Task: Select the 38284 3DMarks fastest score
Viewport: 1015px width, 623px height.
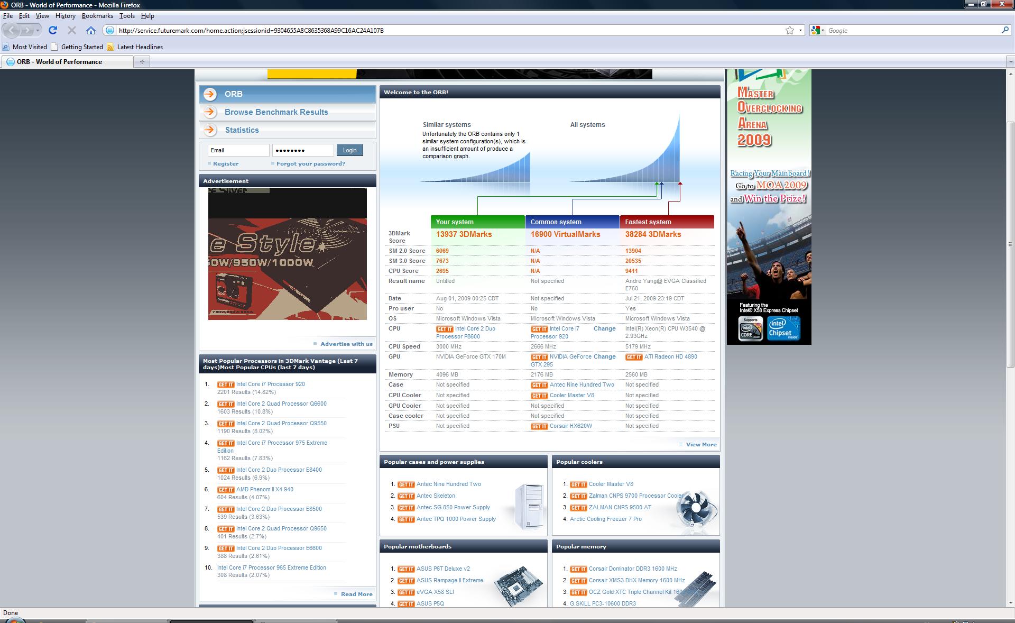Action: coord(653,234)
